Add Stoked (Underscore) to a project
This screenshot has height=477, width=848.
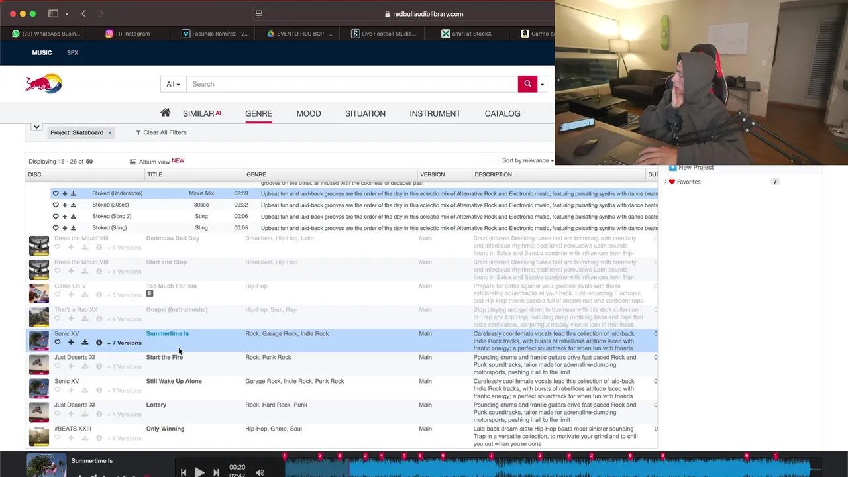coord(64,193)
